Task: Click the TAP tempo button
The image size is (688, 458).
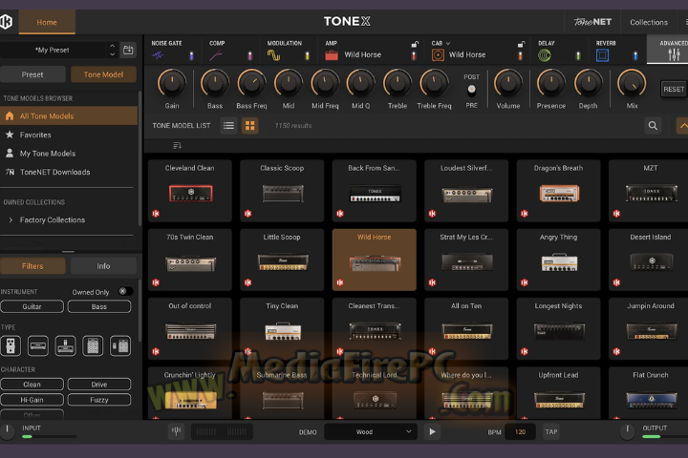Action: coord(551,431)
